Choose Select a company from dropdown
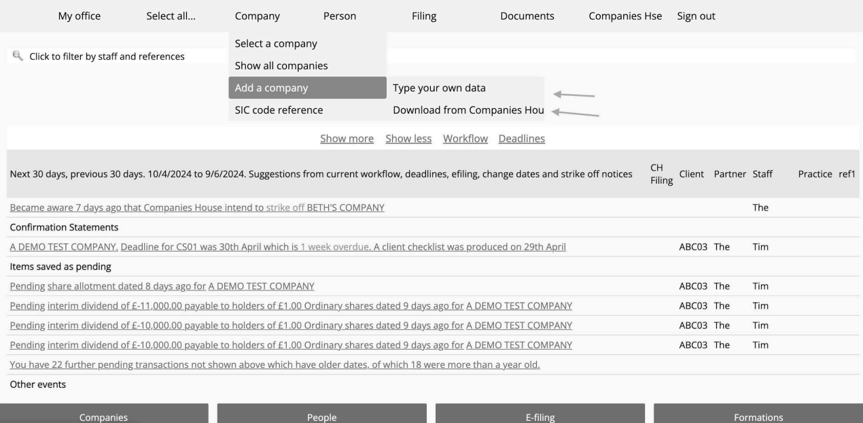863x423 pixels. coord(308,44)
